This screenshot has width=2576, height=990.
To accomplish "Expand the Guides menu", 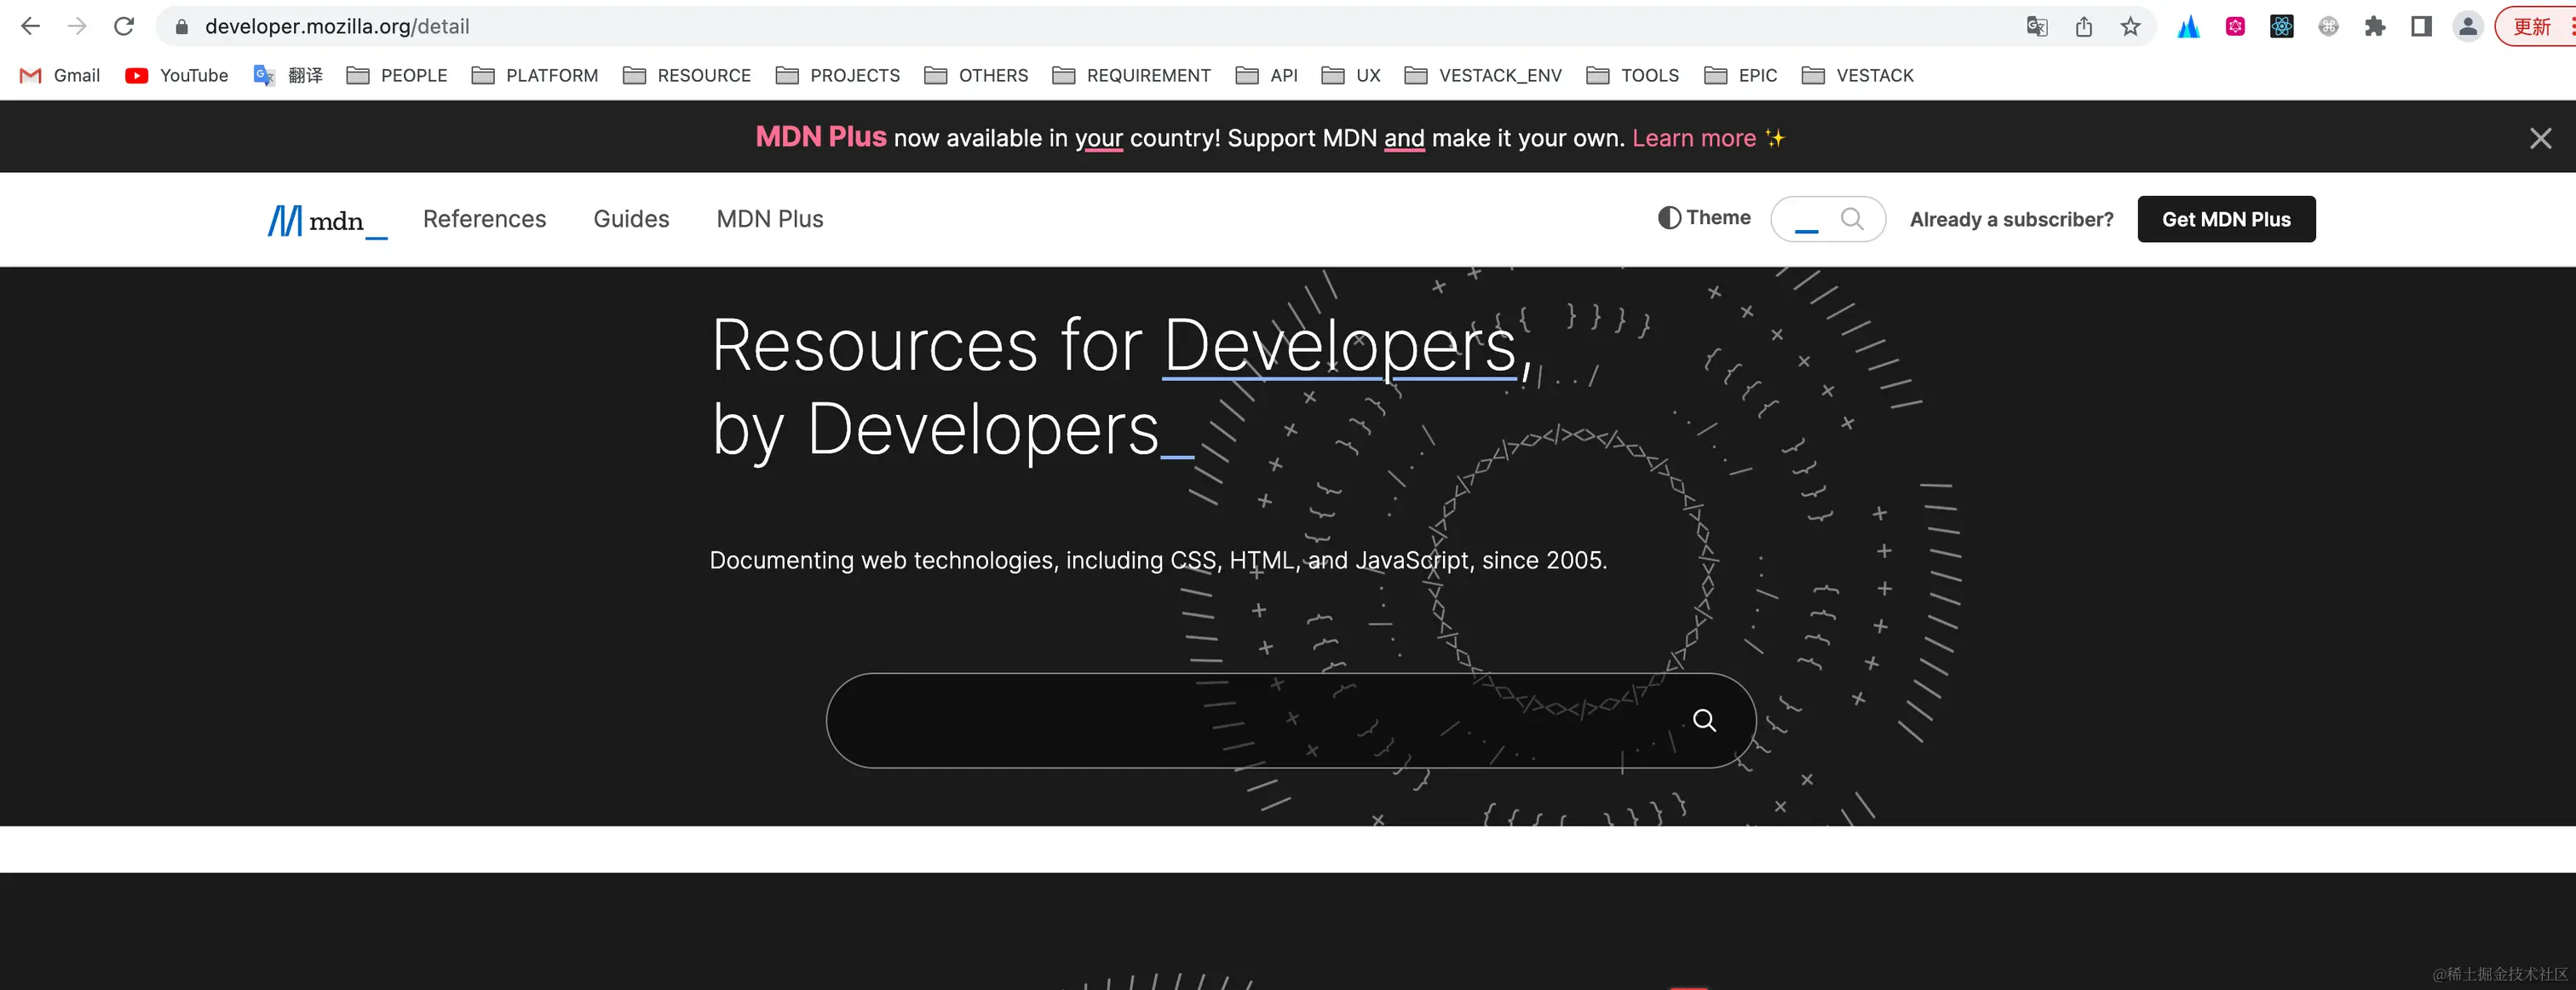I will (631, 219).
